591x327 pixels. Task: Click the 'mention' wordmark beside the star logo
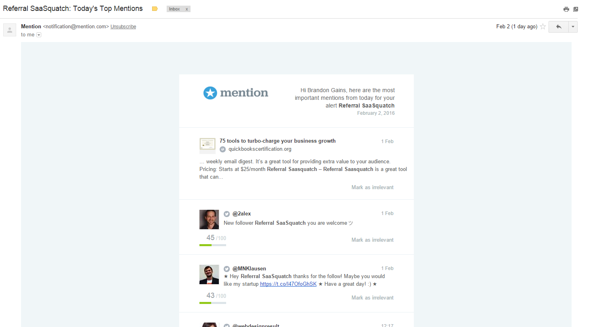[244, 93]
